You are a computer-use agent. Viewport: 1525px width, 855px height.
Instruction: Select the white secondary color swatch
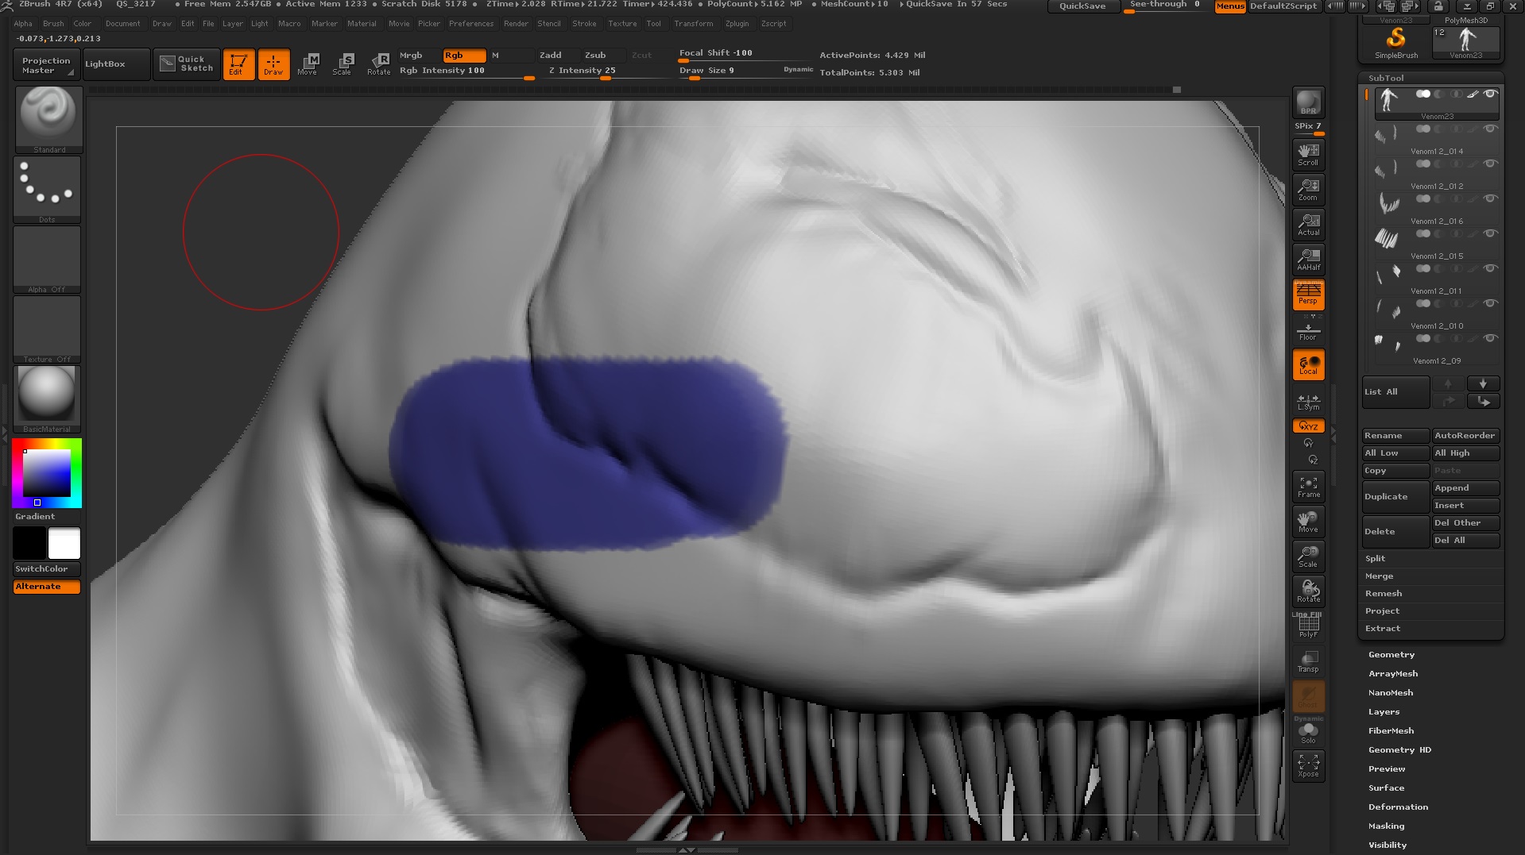[x=64, y=544]
